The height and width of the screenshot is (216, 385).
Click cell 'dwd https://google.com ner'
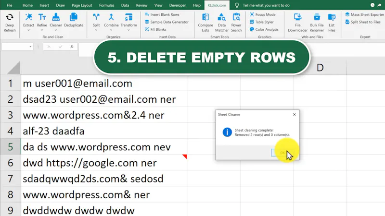pyautogui.click(x=104, y=163)
